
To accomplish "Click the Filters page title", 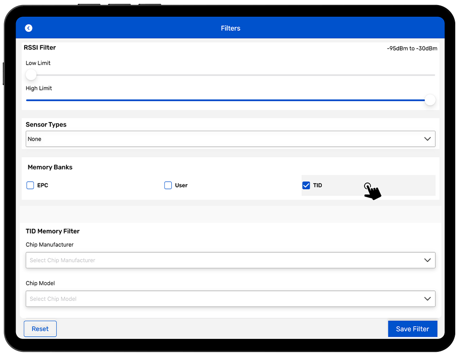I will pos(230,28).
